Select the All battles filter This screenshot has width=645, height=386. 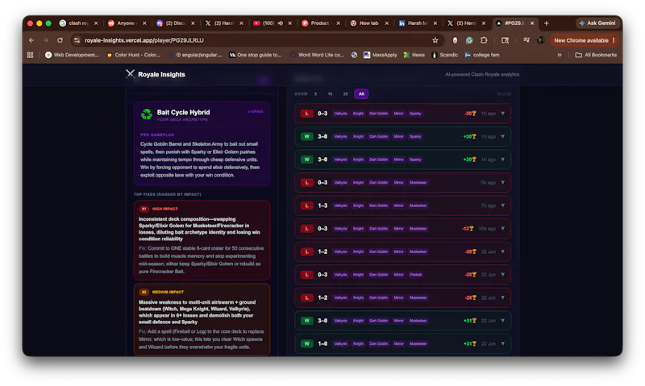coord(361,93)
